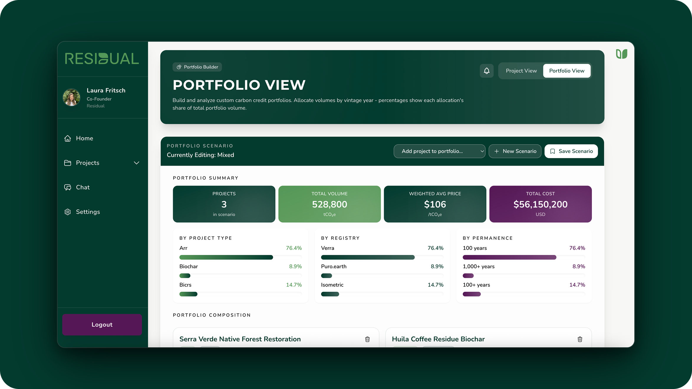
Task: Click the Portfolio Builder badge
Action: tap(197, 67)
